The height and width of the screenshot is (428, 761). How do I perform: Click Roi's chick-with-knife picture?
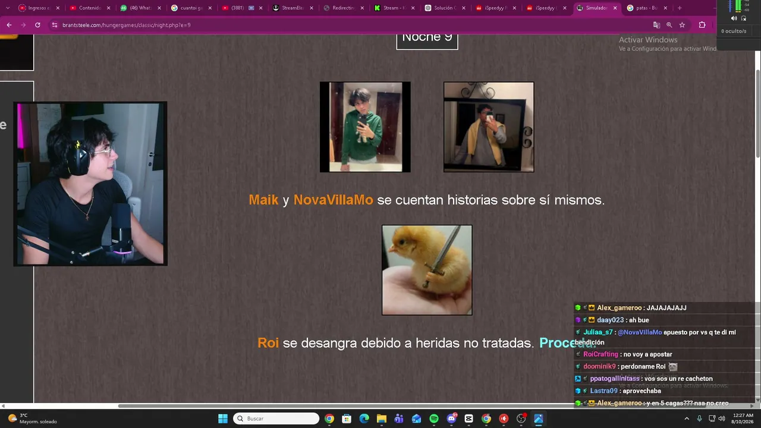[427, 270]
